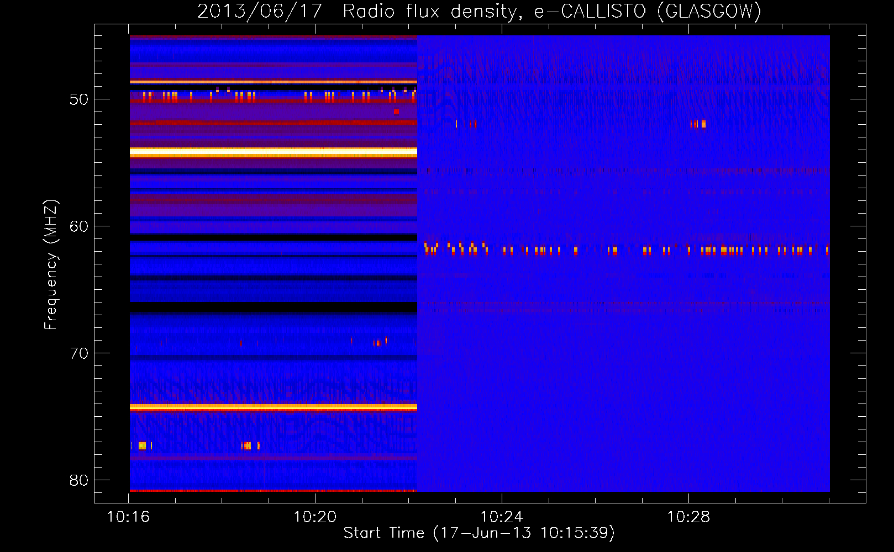
Task: Click the 10:20 time tick label
Action: (x=315, y=517)
